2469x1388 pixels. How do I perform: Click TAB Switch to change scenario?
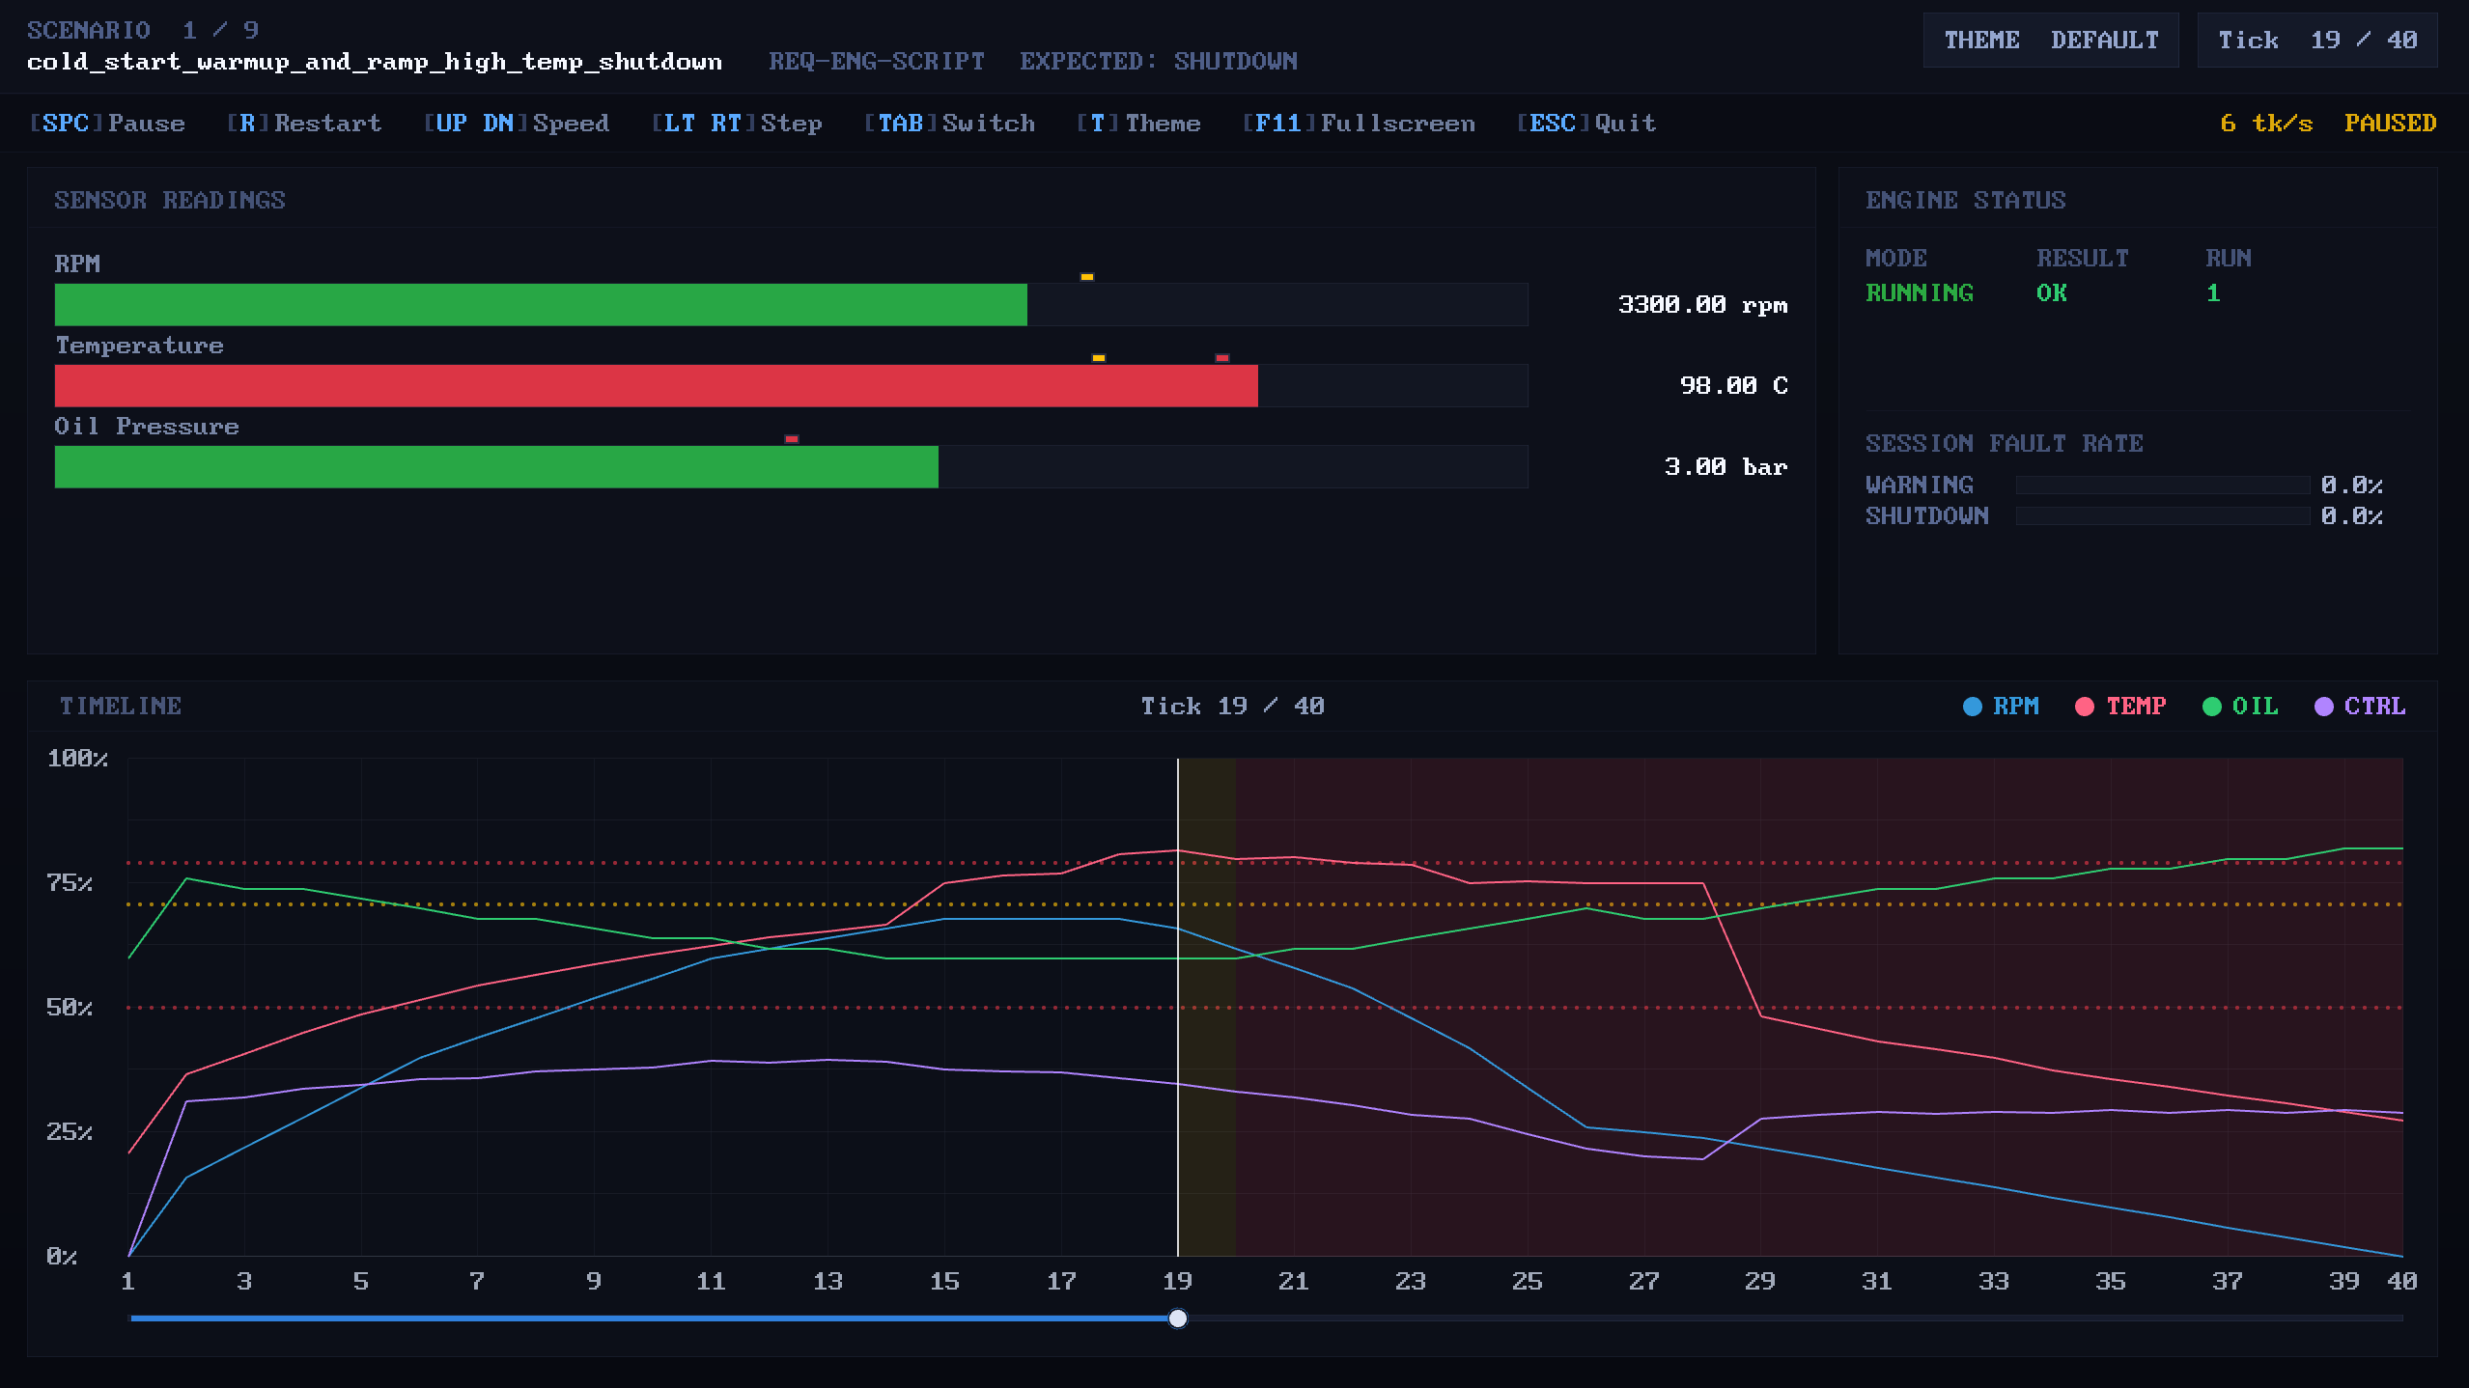[949, 124]
